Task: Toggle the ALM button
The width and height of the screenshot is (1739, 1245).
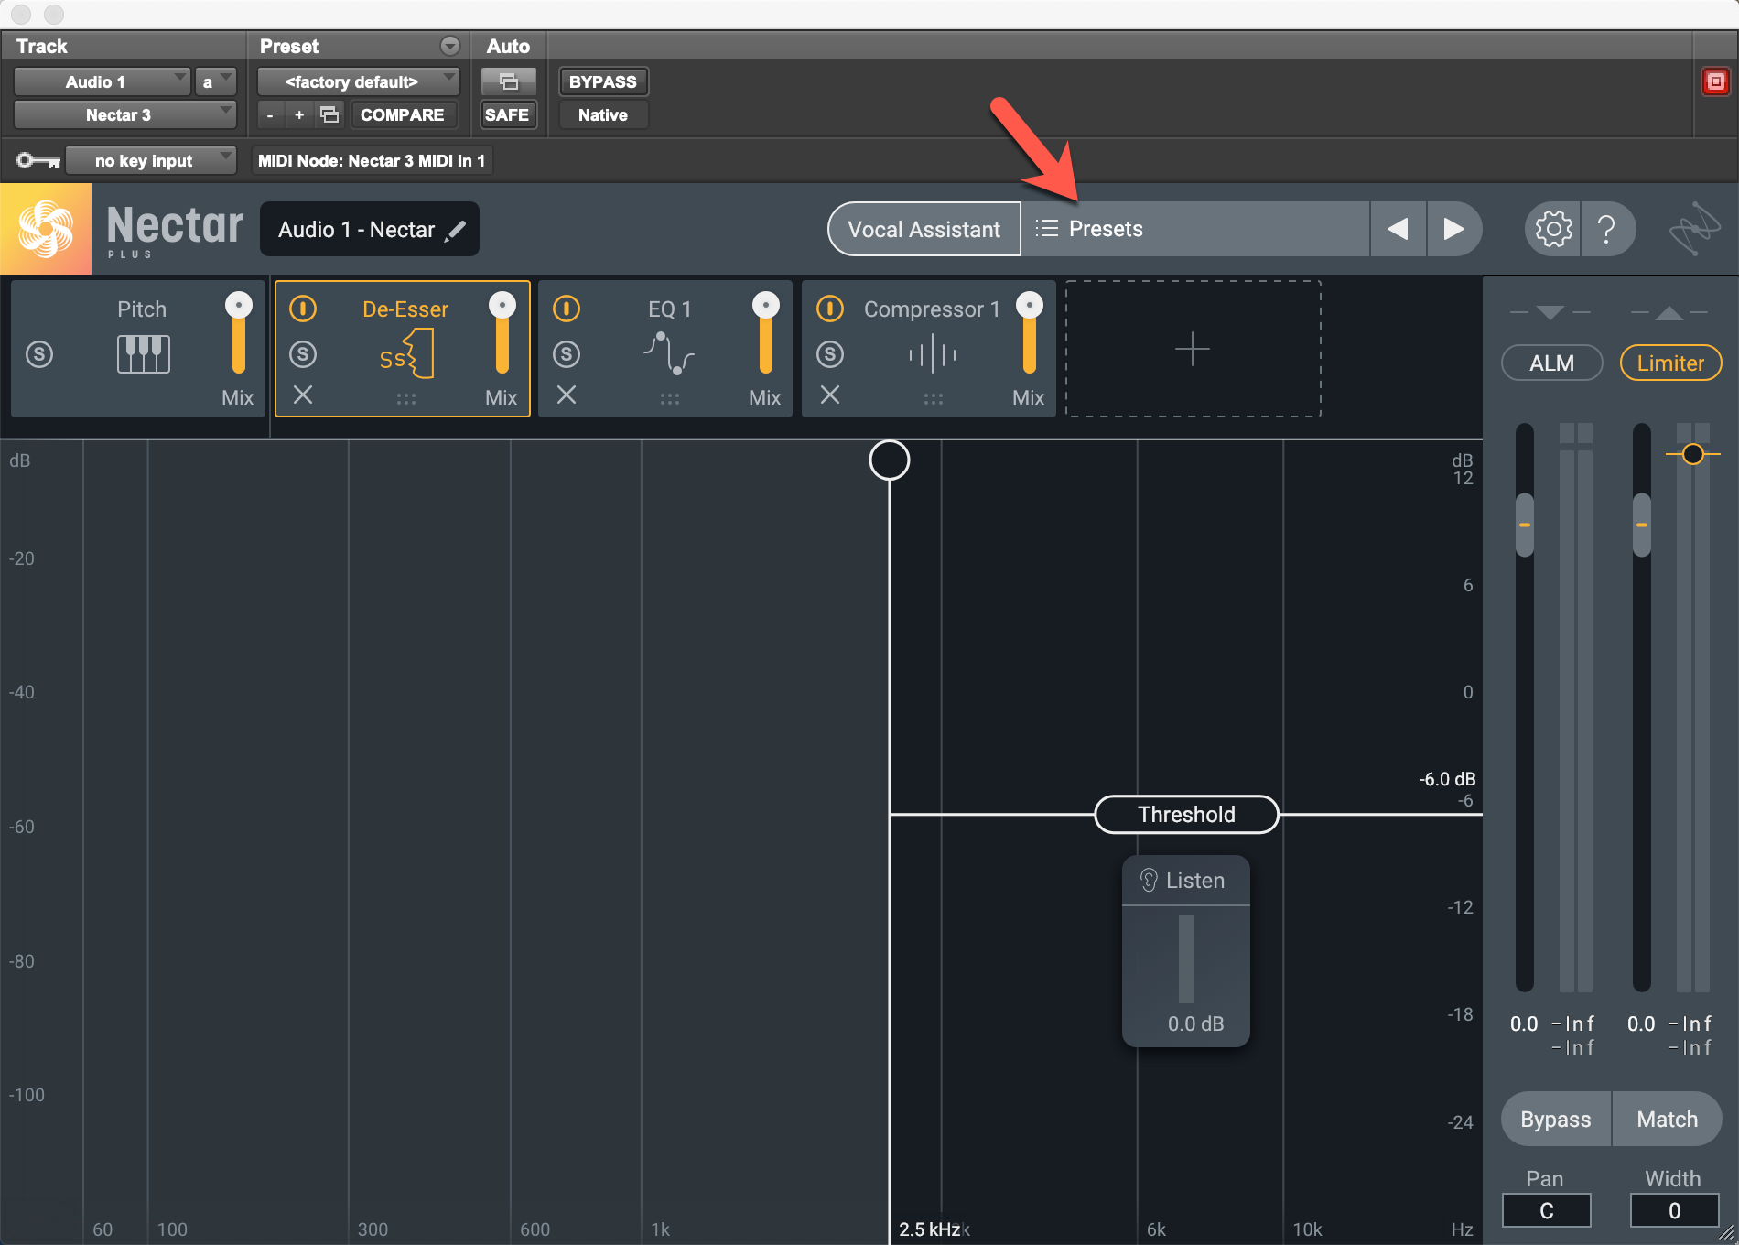Action: [1552, 363]
